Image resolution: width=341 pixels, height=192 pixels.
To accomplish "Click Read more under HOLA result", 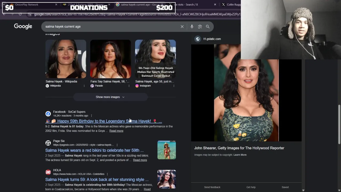I will pos(147,189).
